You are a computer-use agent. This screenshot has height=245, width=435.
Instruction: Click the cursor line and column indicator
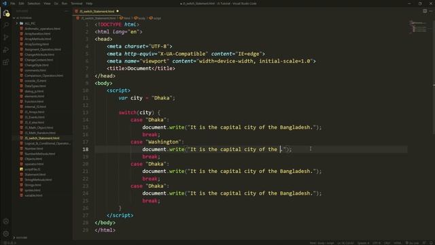click(x=345, y=243)
